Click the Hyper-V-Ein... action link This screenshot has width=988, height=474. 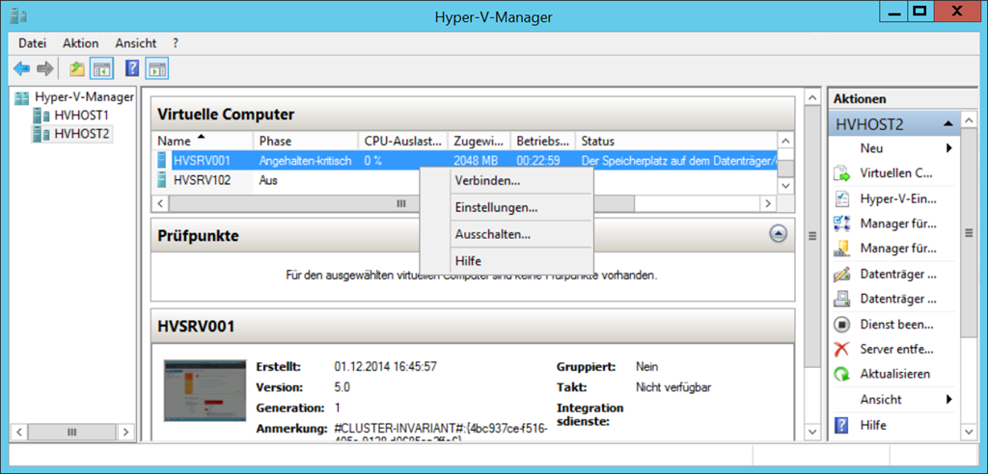898,198
